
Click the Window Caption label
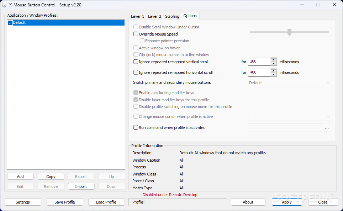click(x=146, y=160)
